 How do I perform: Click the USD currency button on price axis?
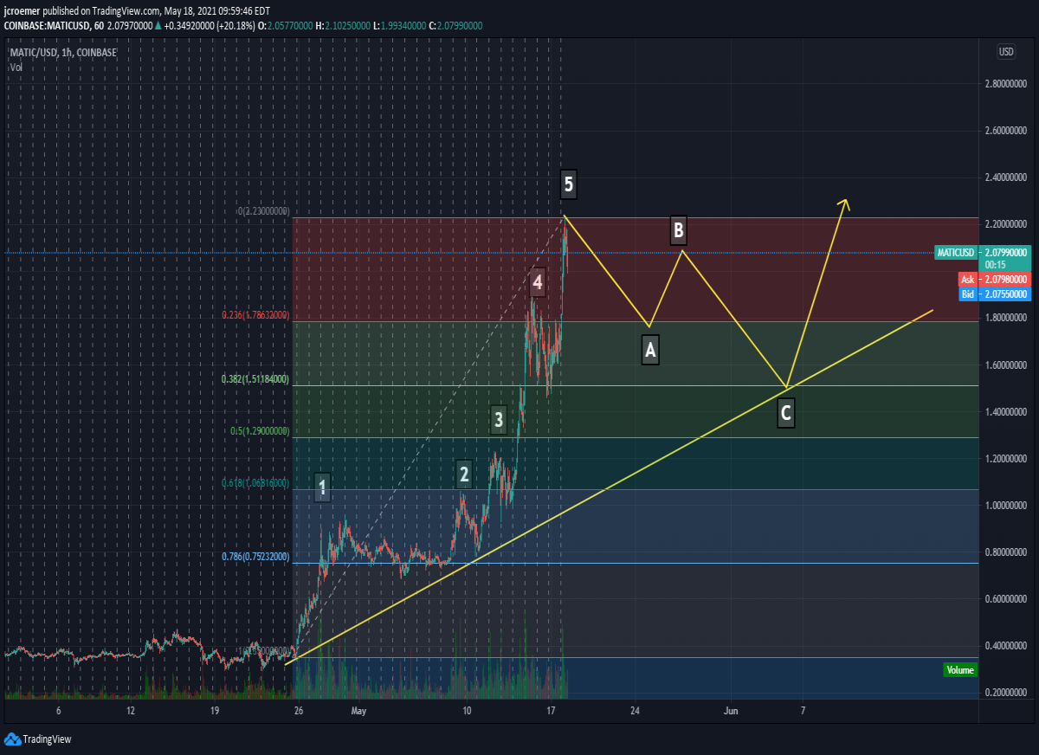coord(1006,52)
